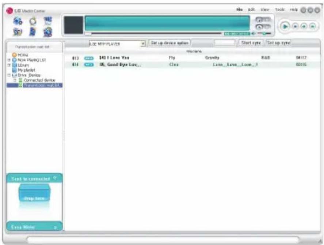Screen dimensions: 324x245
Task: Click the globe with gear toolbar icon
Action: pyautogui.click(x=18, y=21)
